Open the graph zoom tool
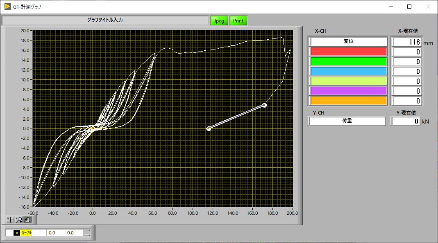This screenshot has height=243, width=438. coord(18,220)
